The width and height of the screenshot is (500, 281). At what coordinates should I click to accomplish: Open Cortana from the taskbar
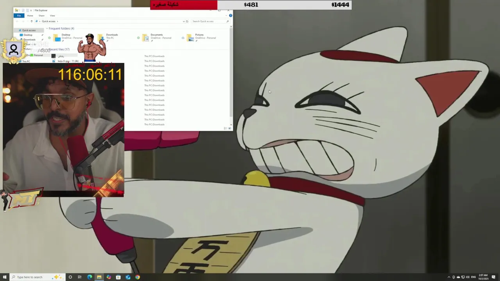[x=70, y=277]
